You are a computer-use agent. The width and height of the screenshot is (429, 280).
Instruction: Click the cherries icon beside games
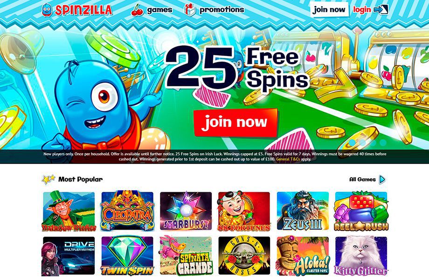[x=137, y=10]
